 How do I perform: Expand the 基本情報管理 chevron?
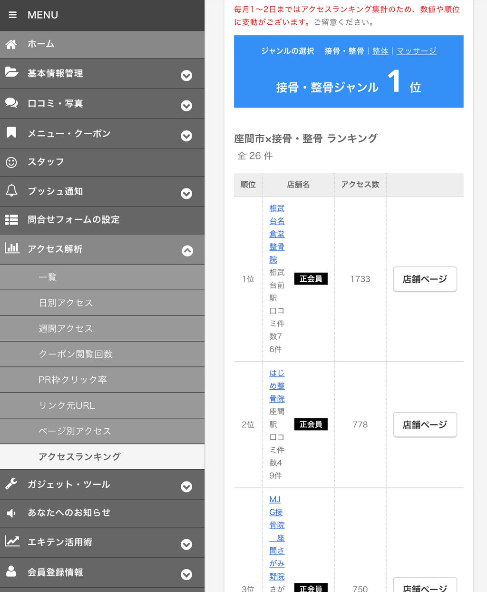[186, 76]
